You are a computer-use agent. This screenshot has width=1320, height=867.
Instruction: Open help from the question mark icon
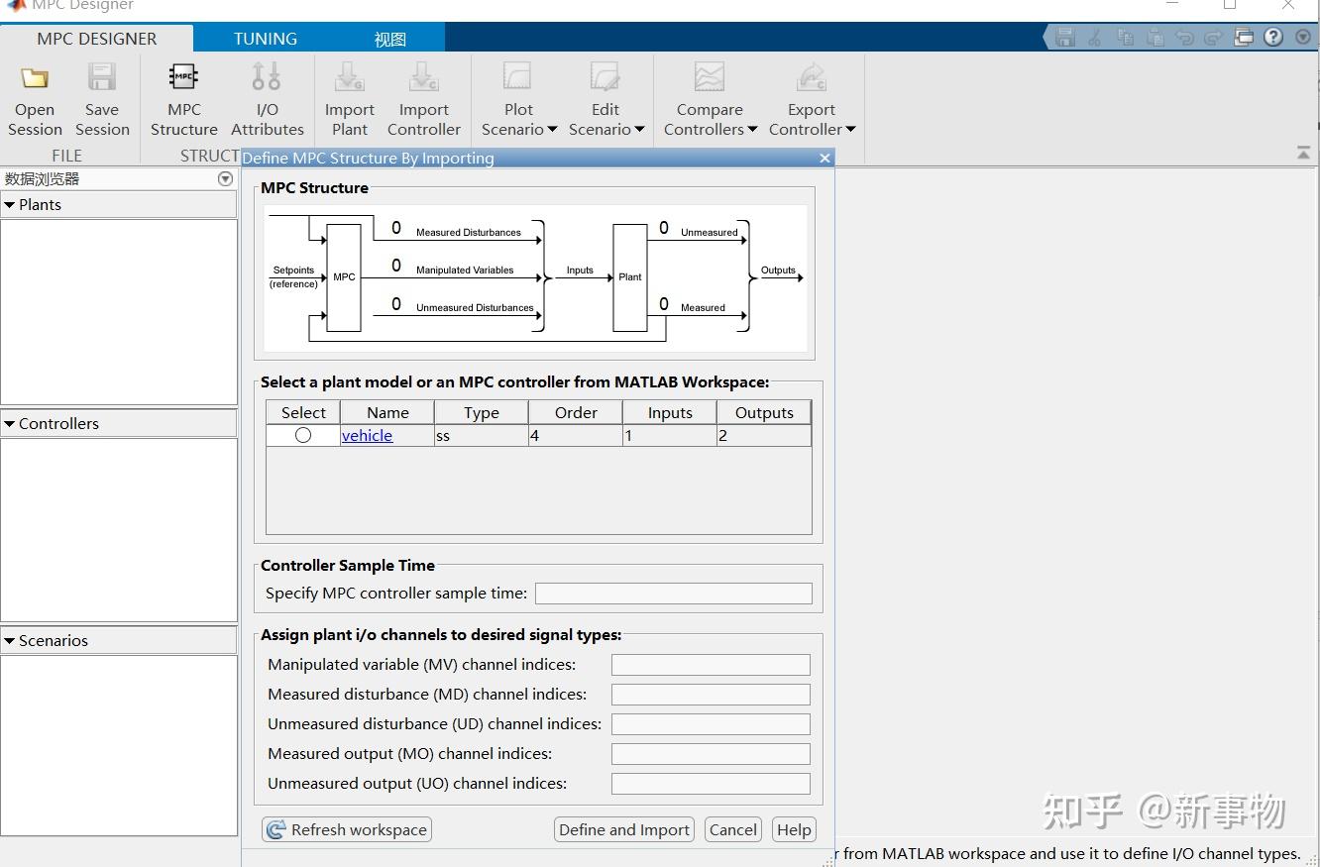pos(1273,38)
